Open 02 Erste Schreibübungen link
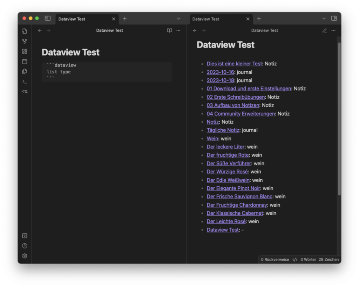This screenshot has height=287, width=359. [x=236, y=97]
